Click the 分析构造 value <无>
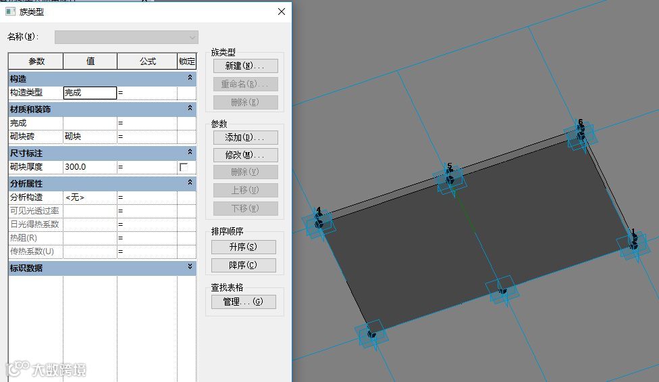659x382 pixels. tap(90, 197)
